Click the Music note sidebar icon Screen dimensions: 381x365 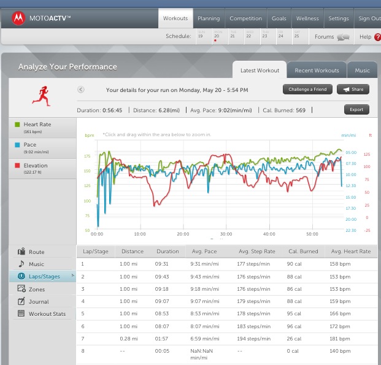click(21, 264)
